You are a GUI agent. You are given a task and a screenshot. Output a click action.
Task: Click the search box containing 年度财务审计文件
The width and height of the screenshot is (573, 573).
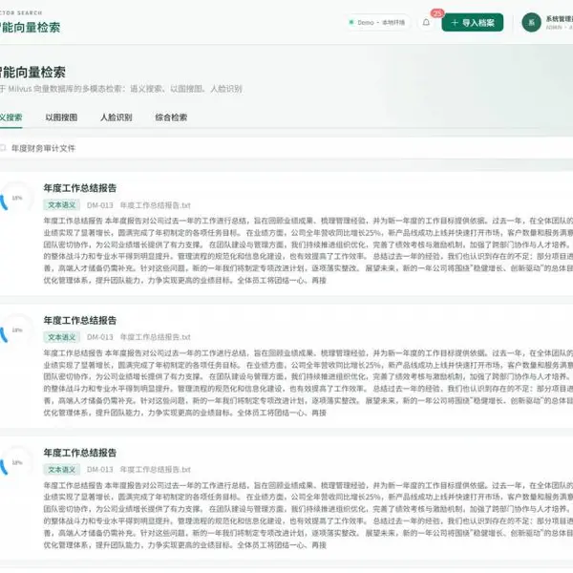[x=286, y=148]
